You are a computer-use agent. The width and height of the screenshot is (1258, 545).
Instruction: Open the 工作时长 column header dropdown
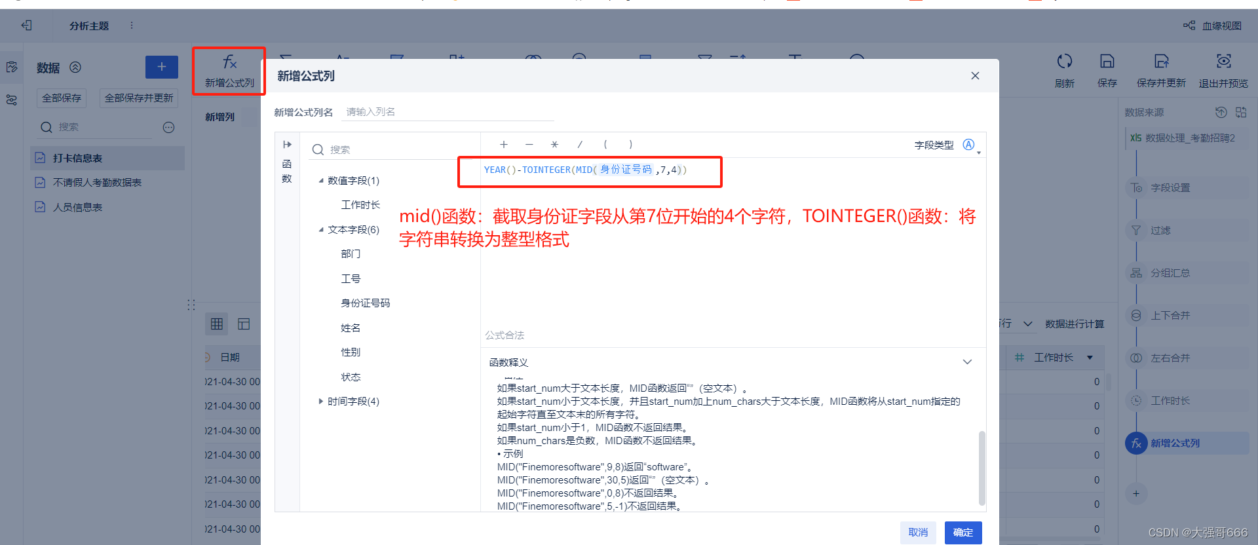(x=1090, y=358)
